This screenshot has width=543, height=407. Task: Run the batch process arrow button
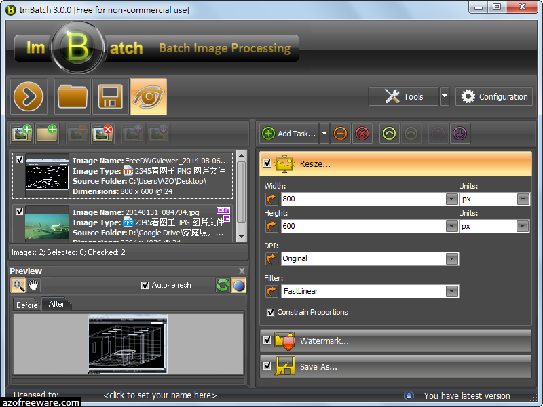[29, 96]
